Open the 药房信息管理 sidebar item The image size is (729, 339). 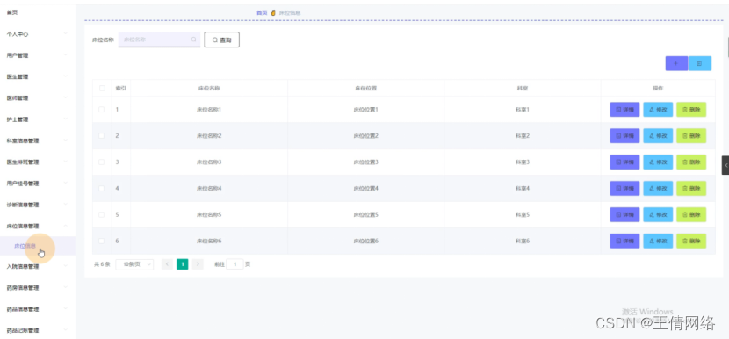pos(37,288)
